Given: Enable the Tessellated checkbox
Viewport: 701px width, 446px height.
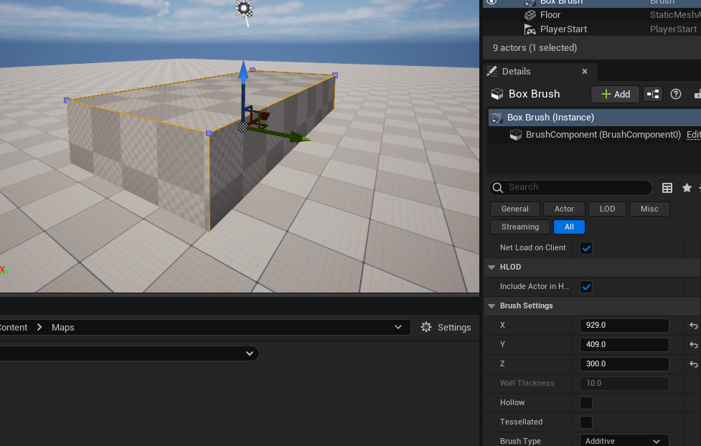Looking at the screenshot, I should coord(585,422).
